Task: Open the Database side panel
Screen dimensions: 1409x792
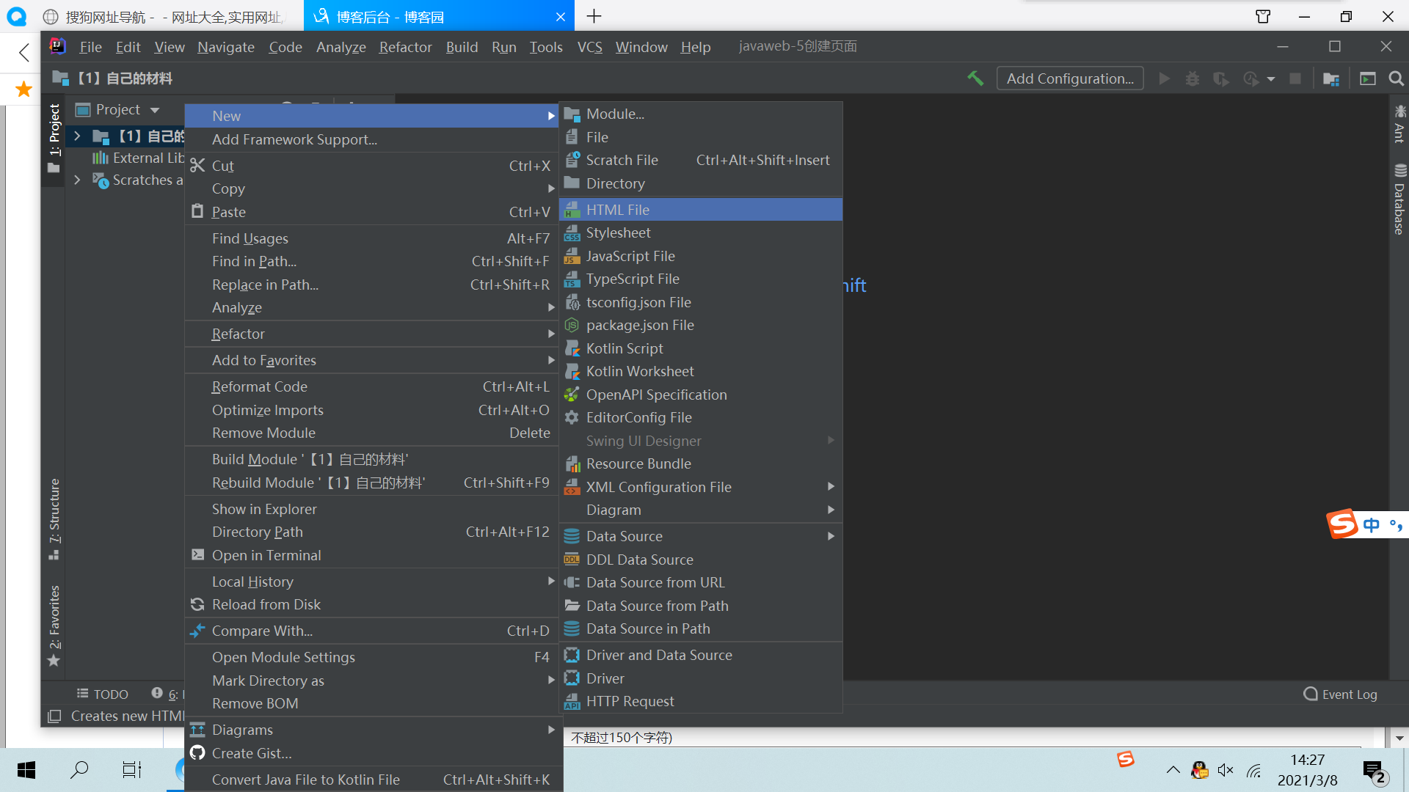Action: click(x=1399, y=200)
